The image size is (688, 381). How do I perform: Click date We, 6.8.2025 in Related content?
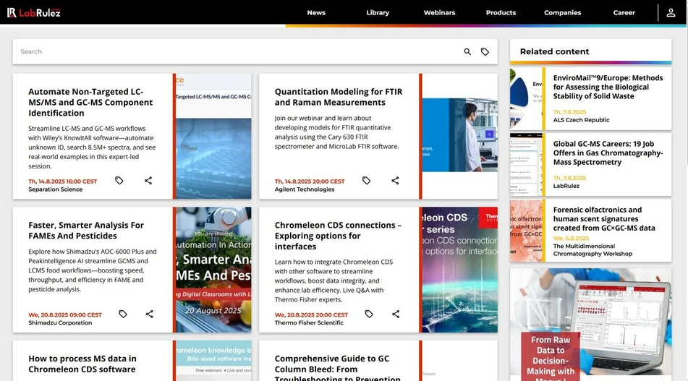coord(571,239)
